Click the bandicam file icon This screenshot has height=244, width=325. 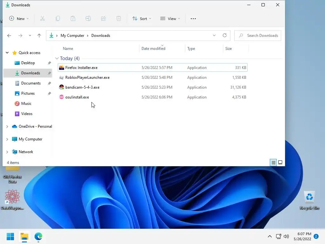click(x=62, y=87)
